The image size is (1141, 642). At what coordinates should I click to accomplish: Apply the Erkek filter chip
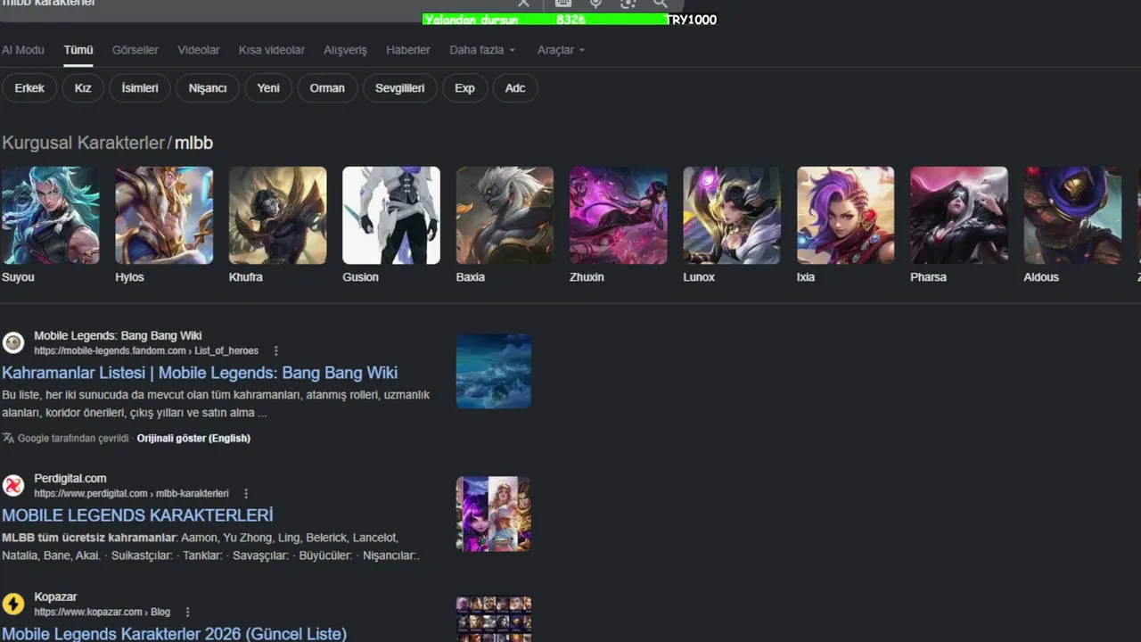[x=29, y=88]
